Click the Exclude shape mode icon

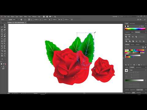[x=136, y=37]
